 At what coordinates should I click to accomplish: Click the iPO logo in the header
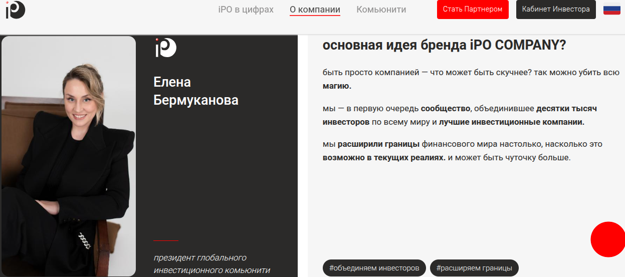[15, 10]
